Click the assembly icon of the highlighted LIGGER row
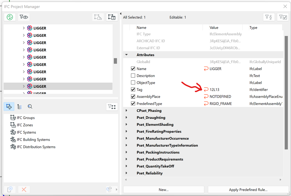Viewport: 291px width, 196px height. tap(30, 86)
